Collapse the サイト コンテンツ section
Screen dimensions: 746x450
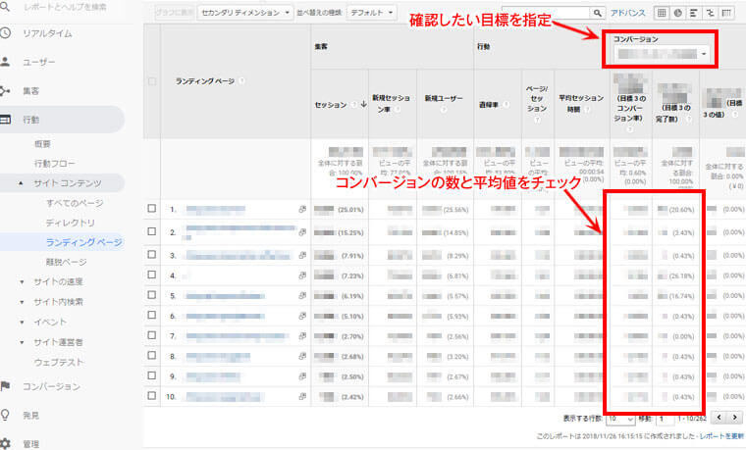coord(21,183)
